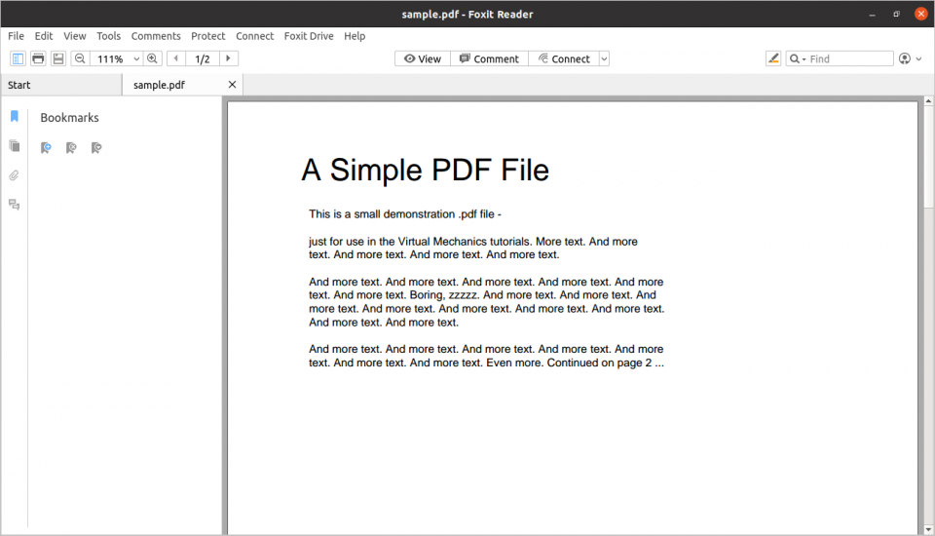
Task: Click the Save icon in the toolbar
Action: coord(57,58)
